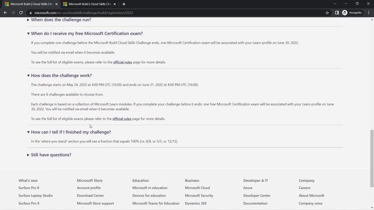
Task: Click 'Developer & IT' footer heading
Action: pyautogui.click(x=255, y=180)
